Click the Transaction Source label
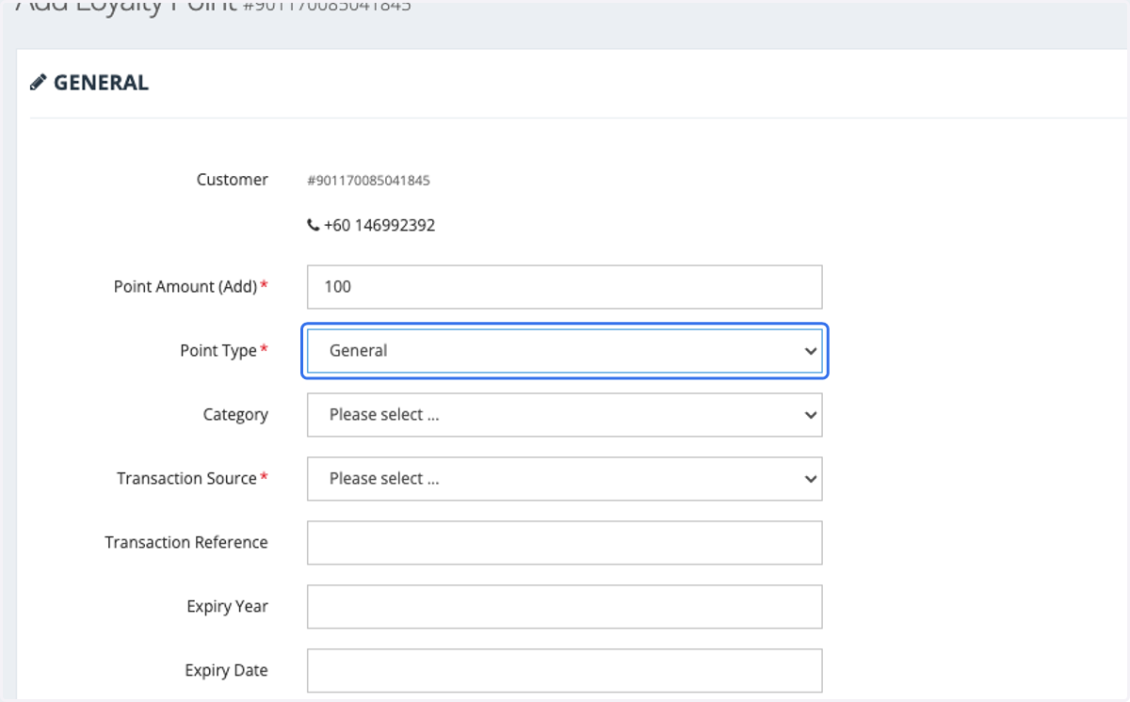The width and height of the screenshot is (1130, 702). [x=186, y=479]
